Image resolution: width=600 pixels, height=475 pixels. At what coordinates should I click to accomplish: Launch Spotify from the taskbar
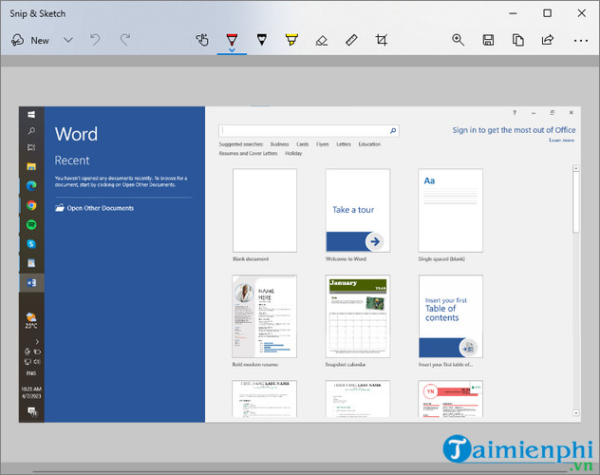click(31, 225)
